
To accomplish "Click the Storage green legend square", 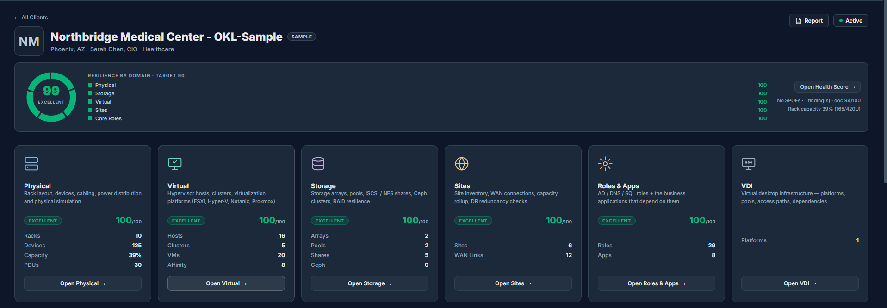I will click(90, 93).
